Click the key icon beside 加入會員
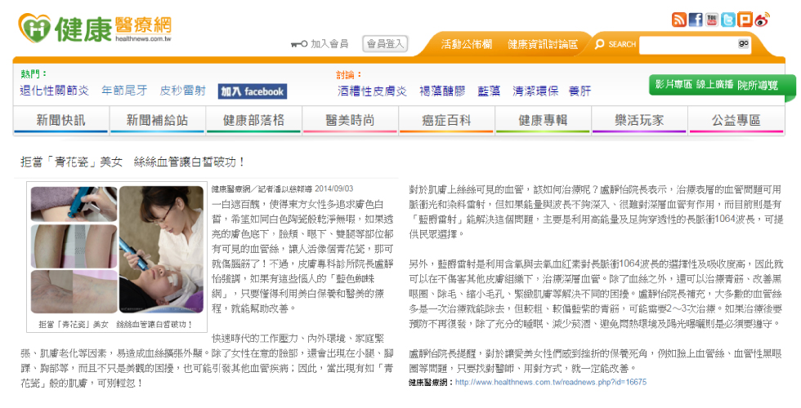 (x=299, y=44)
